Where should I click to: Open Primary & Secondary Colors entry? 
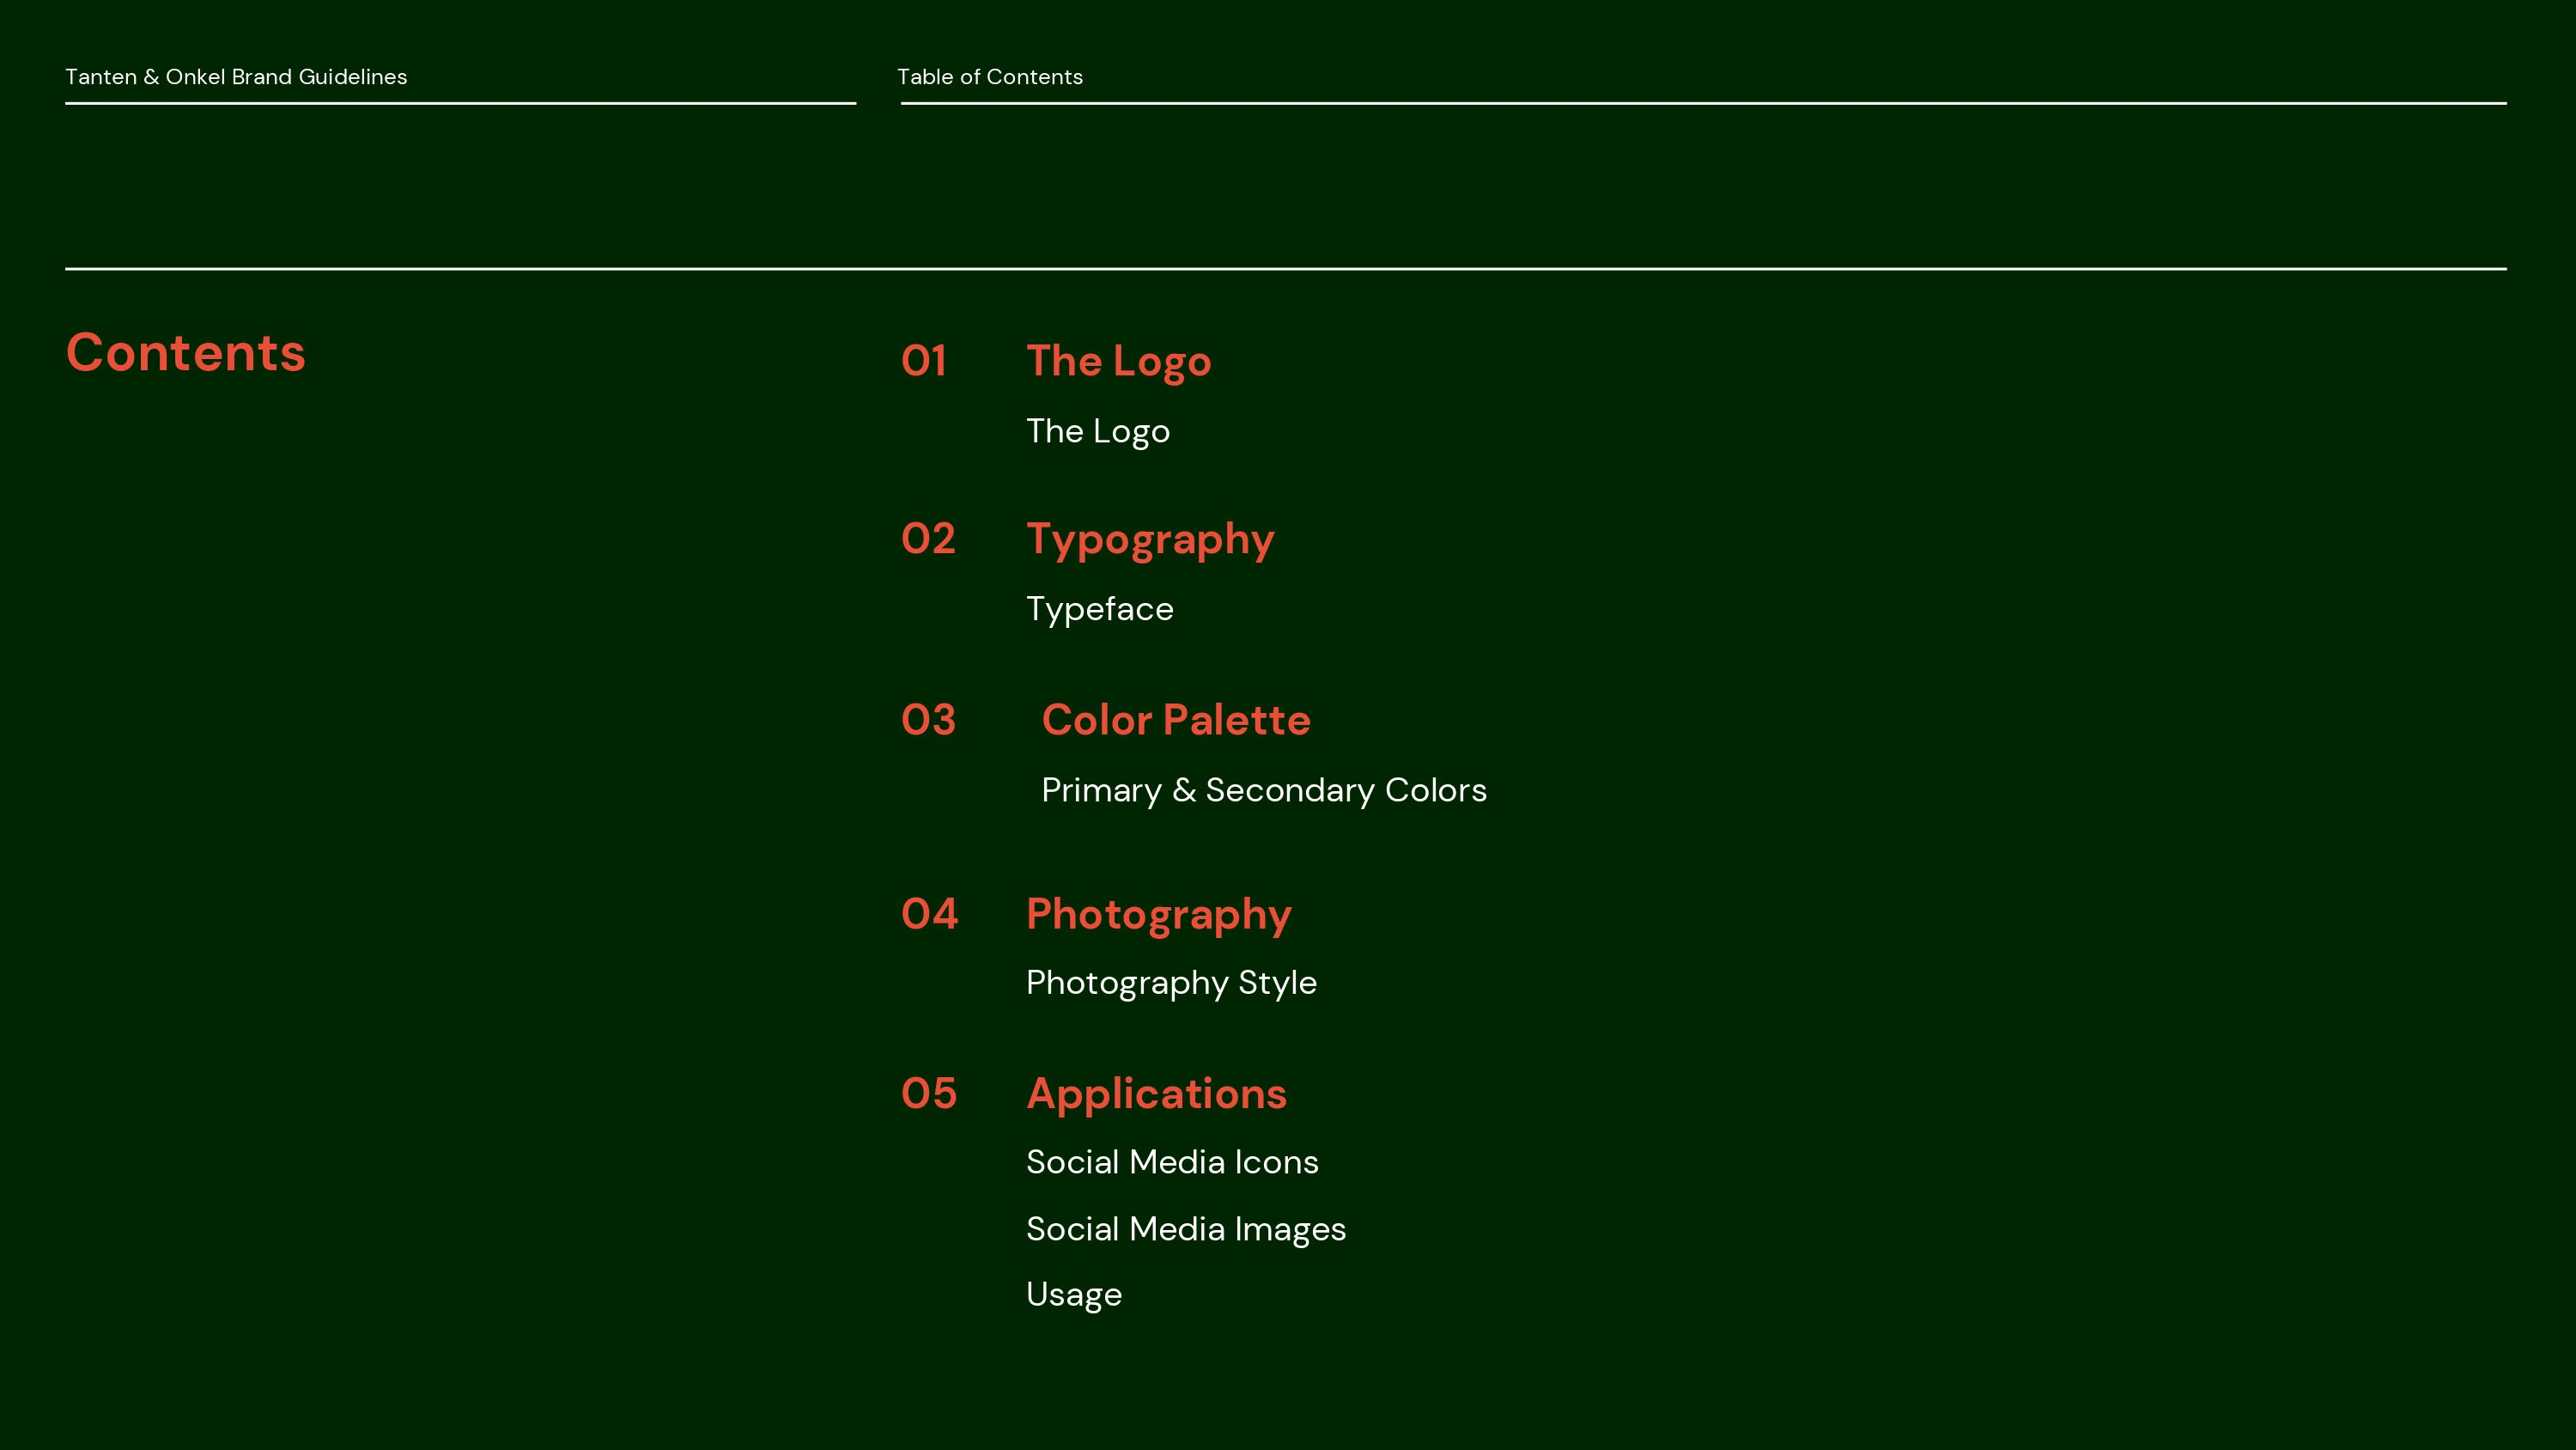[1263, 790]
